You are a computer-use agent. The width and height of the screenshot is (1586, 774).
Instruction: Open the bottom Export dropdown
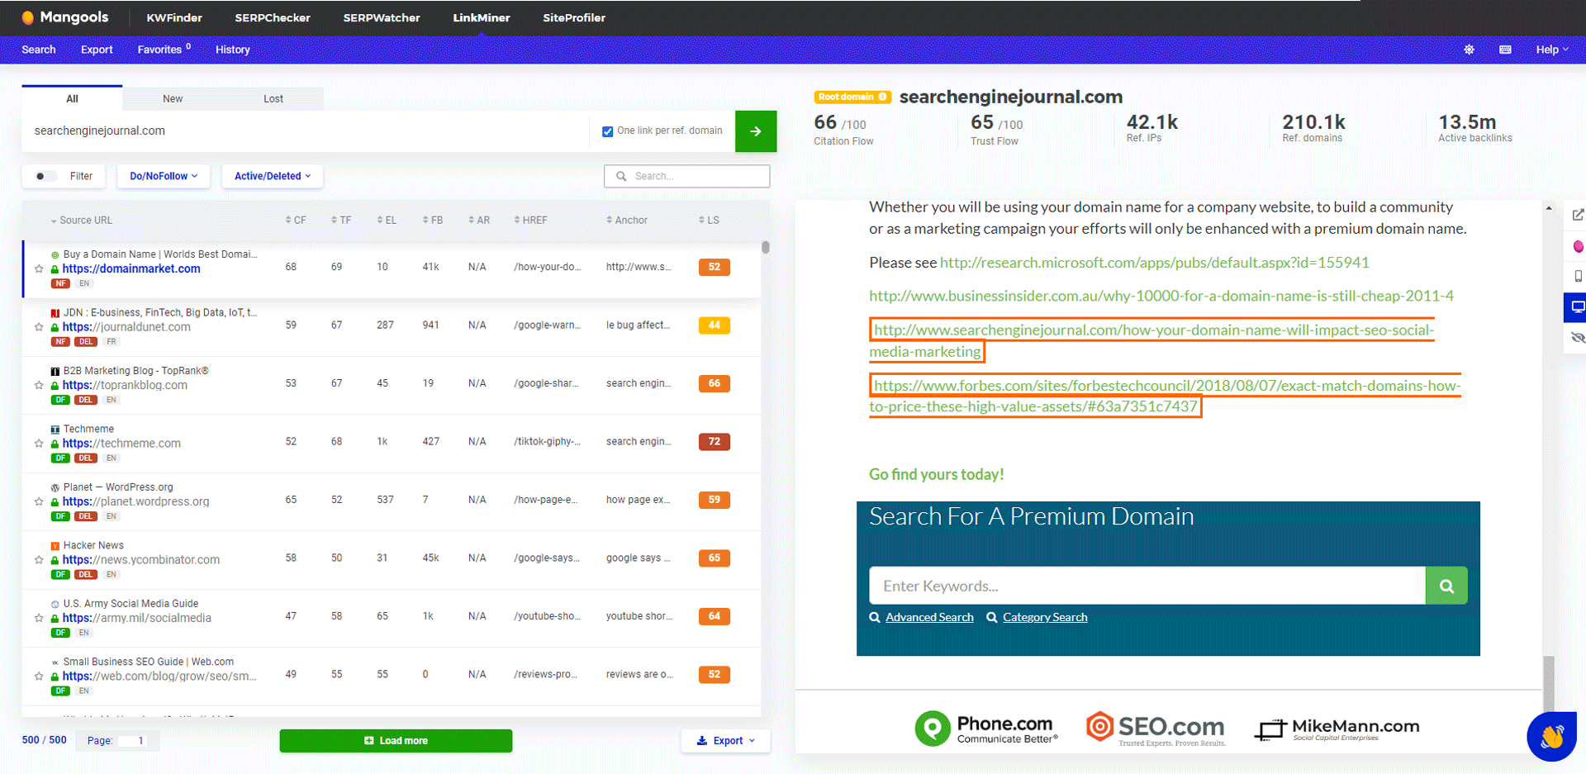point(726,741)
